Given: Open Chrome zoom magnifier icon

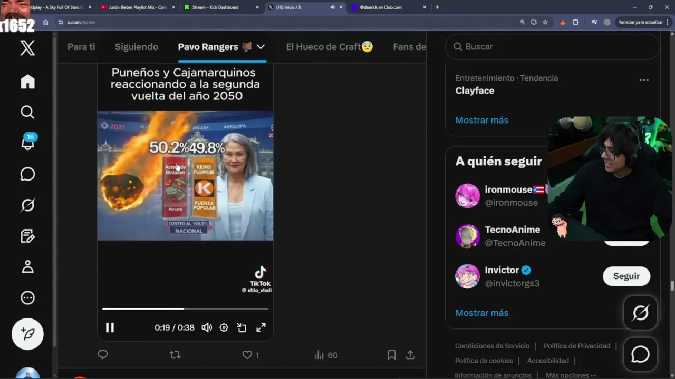Looking at the screenshot, I should 523,22.
